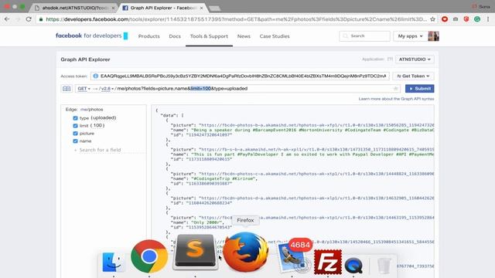This screenshot has width=495, height=278.
Task: Launch Firefox from the dock
Action: pos(246,253)
